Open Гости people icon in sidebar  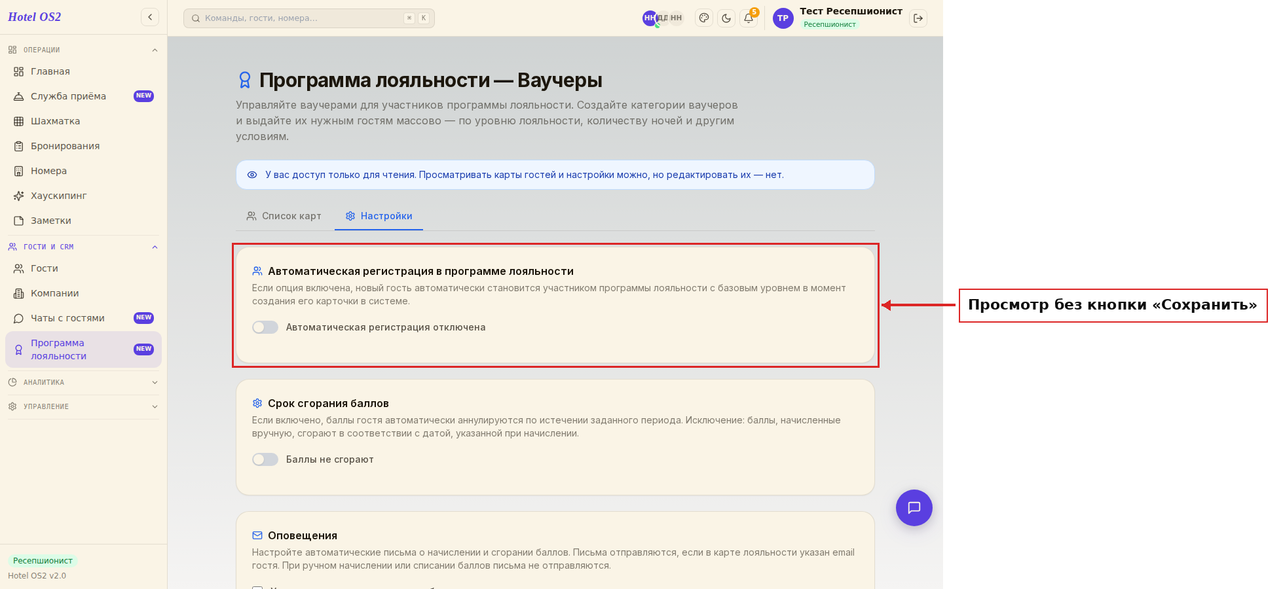(x=18, y=268)
